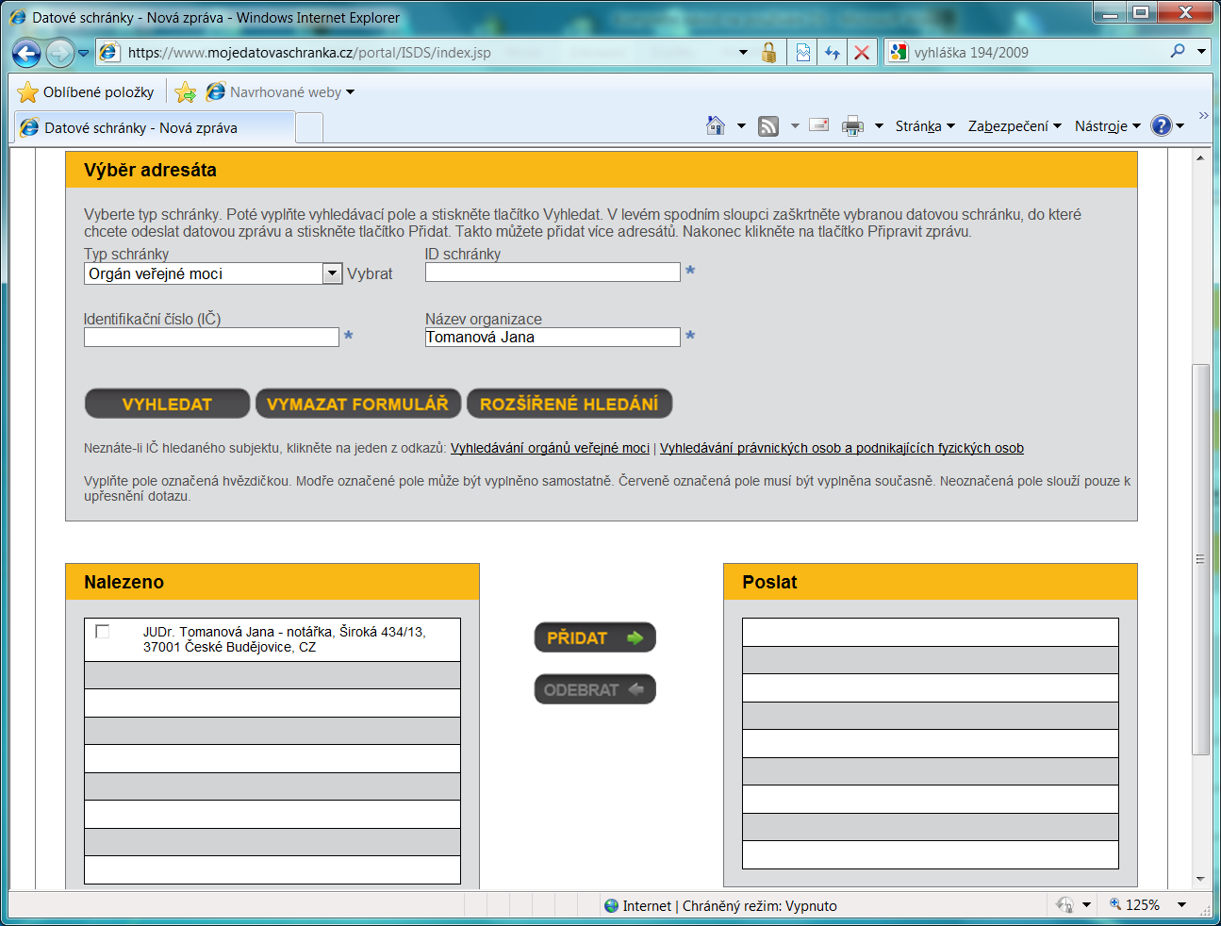Click the JUDr. Tomanová Jana - notářka result text
Image resolution: width=1221 pixels, height=926 pixels.
(284, 639)
